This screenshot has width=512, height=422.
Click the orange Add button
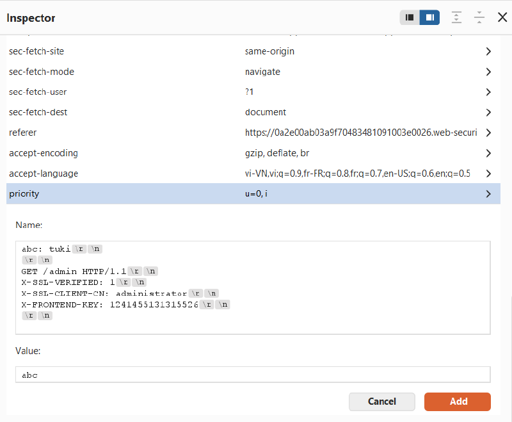458,402
